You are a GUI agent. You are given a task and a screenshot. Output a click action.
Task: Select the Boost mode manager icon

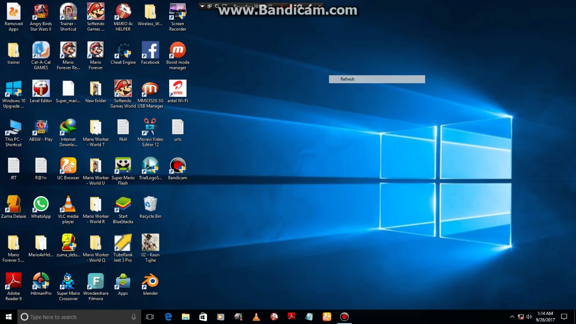(178, 56)
